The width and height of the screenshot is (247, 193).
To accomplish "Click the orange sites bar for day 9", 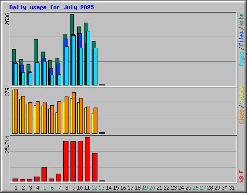I will point(74,113).
